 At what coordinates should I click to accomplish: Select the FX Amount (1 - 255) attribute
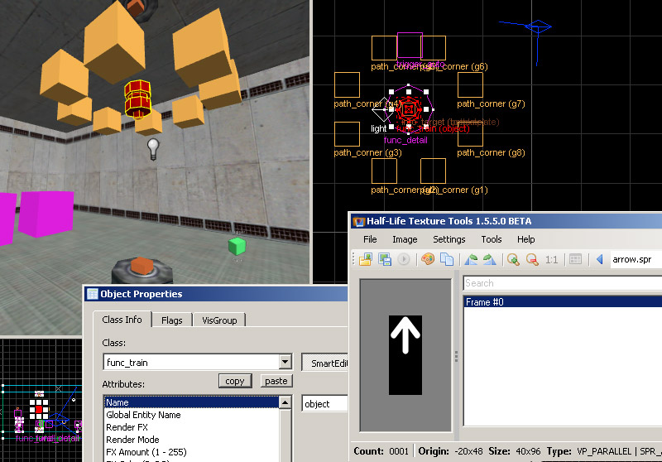192,452
